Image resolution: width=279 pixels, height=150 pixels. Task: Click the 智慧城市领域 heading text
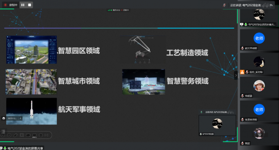coord(79,81)
